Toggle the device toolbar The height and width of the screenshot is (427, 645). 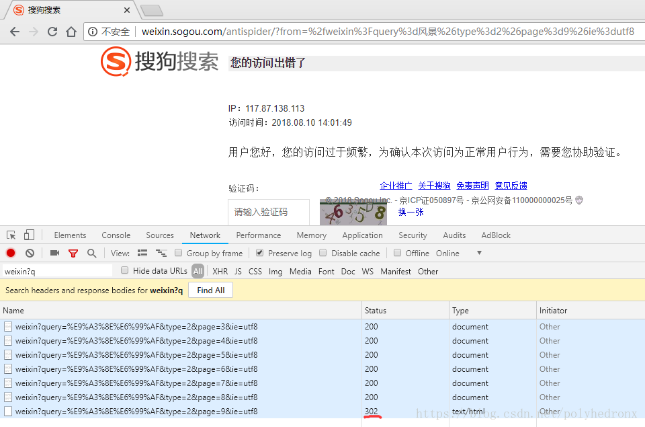[x=27, y=235]
